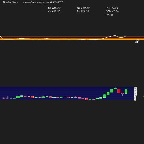This screenshot has width=144, height=144.
Task: Select the BSE 543897 symbol text
Action: [56, 2]
